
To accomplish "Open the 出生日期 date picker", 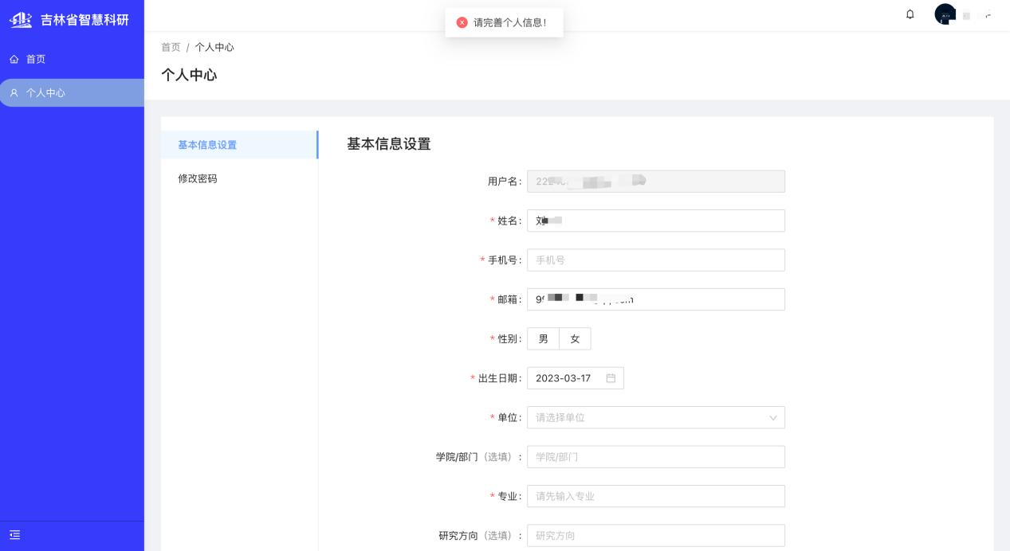I will pos(566,378).
